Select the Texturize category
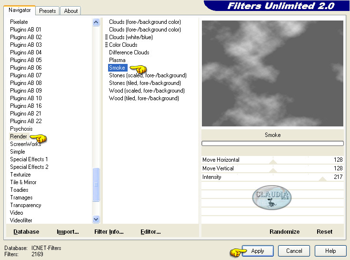 20,175
